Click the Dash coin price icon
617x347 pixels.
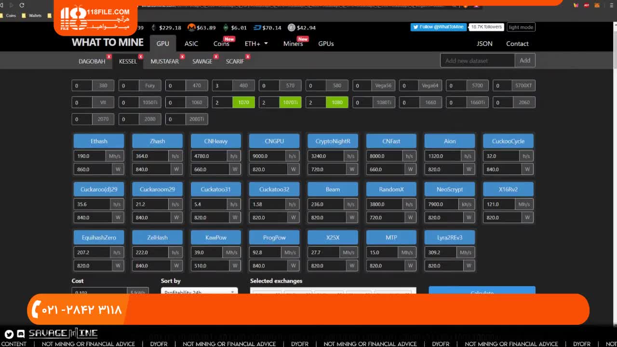point(257,27)
